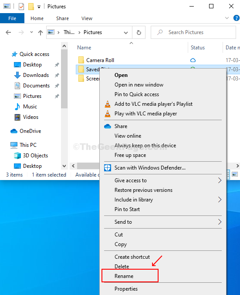The image size is (240, 295).
Task: Expand the address bar history dropdown
Action: (x=126, y=33)
